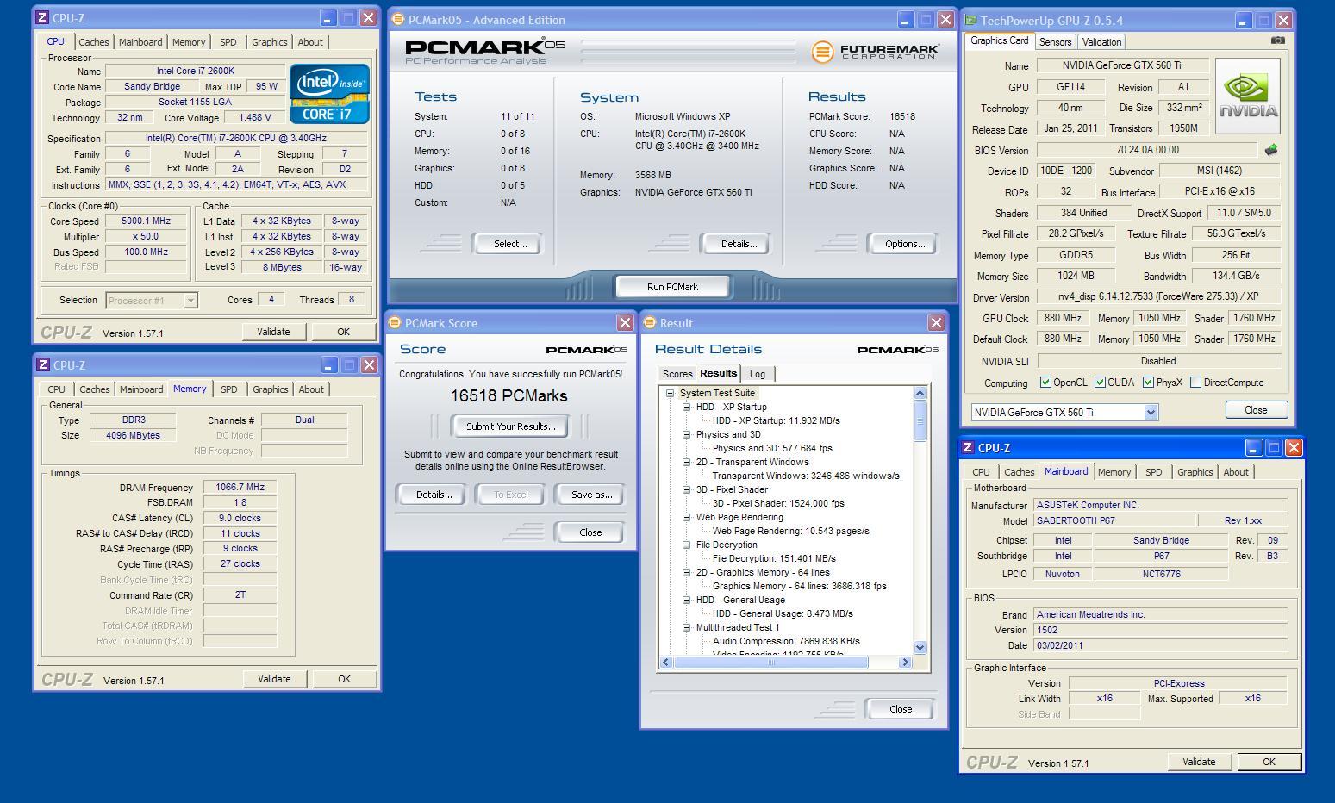Screen dimensions: 1335x803
Task: Click the PCMark Score window title icon
Action: pos(395,323)
